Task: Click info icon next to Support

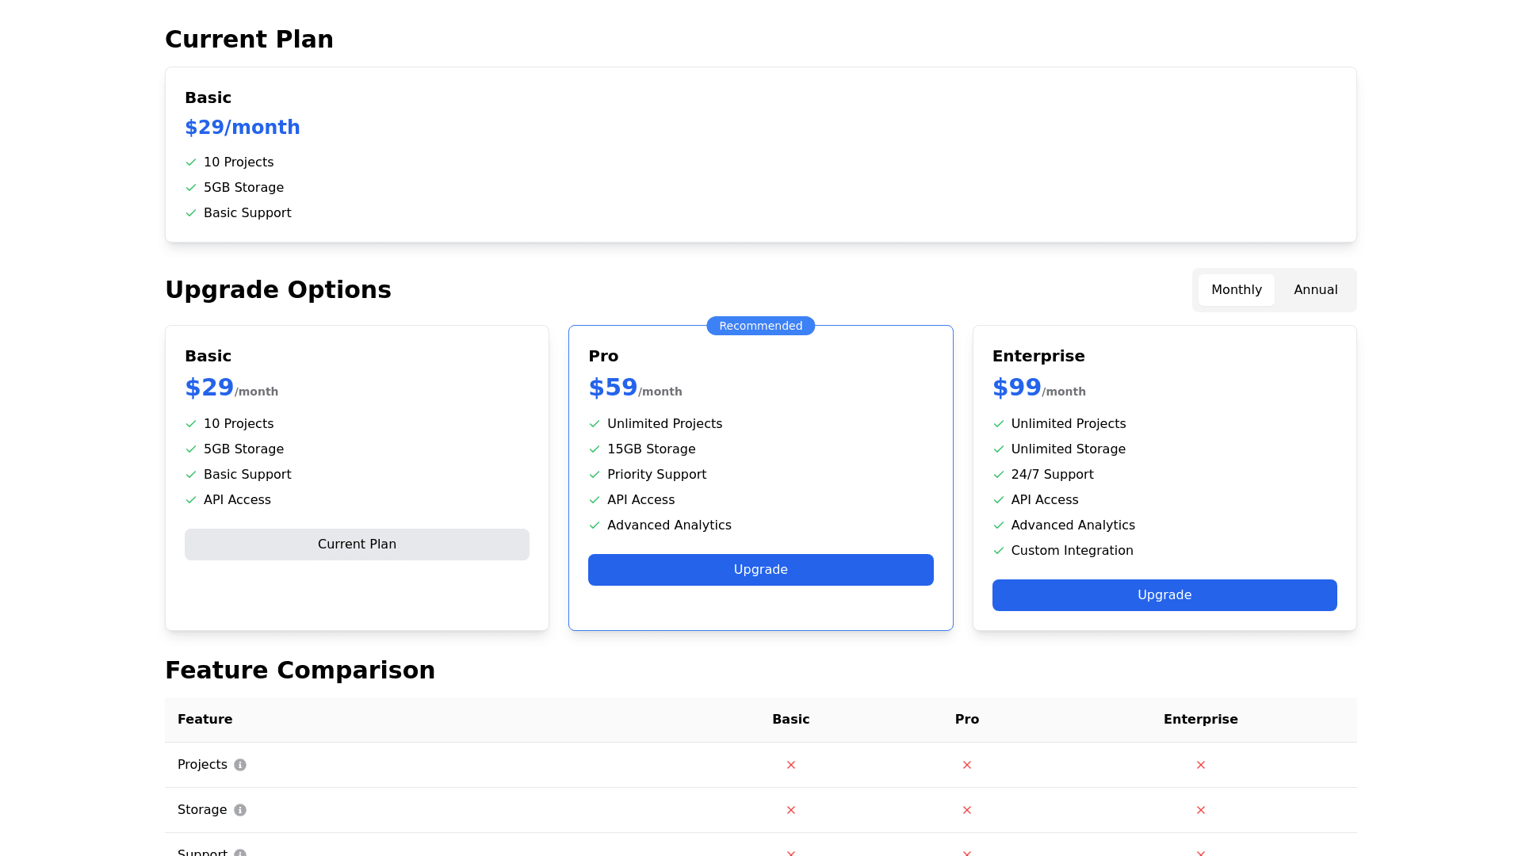Action: [x=240, y=853]
